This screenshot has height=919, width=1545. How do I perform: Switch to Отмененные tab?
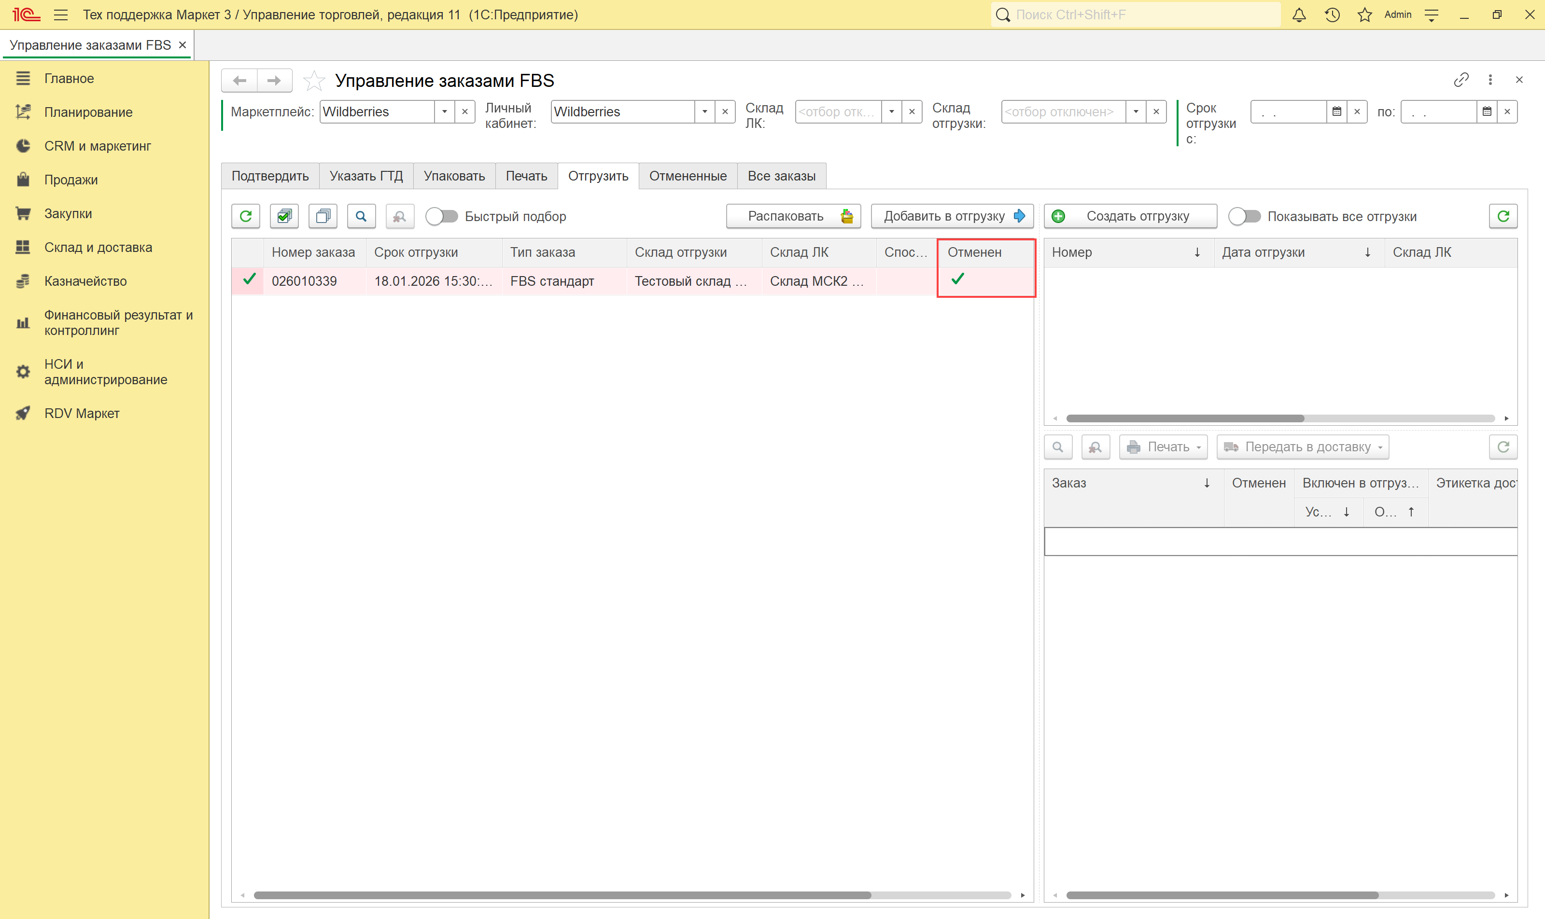[x=688, y=176]
